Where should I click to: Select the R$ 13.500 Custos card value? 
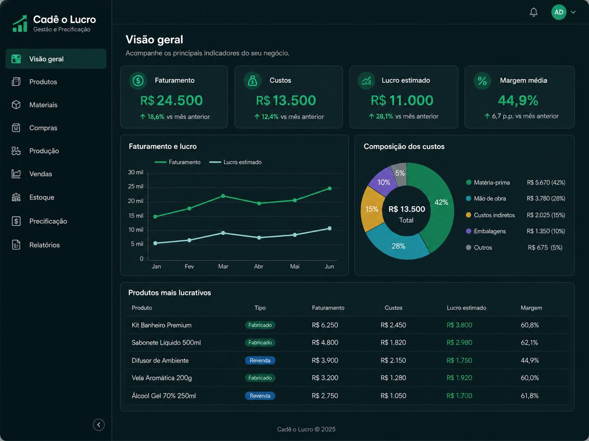tap(286, 100)
